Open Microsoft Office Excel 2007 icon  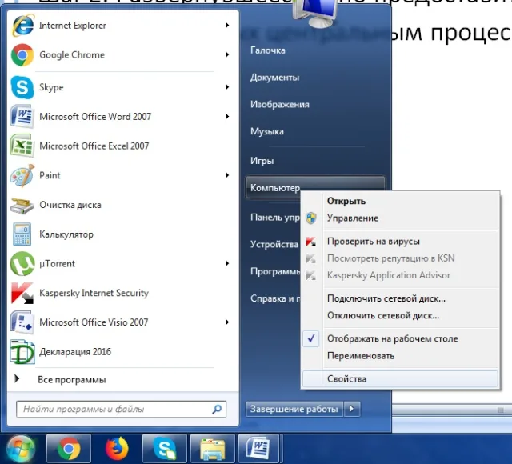[x=22, y=146]
